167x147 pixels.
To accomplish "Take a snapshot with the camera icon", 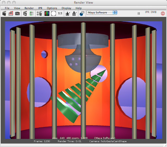I will point(17,13).
